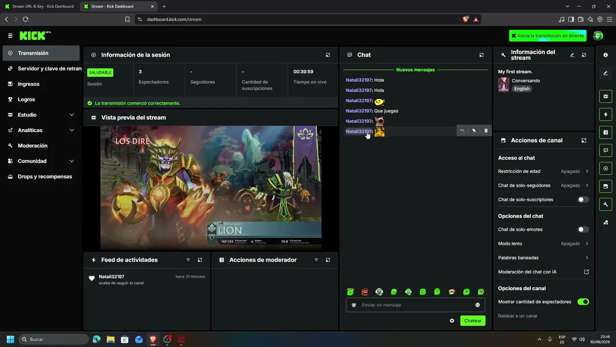Open the browser tab list dropdown
616x347 pixels.
567,6
